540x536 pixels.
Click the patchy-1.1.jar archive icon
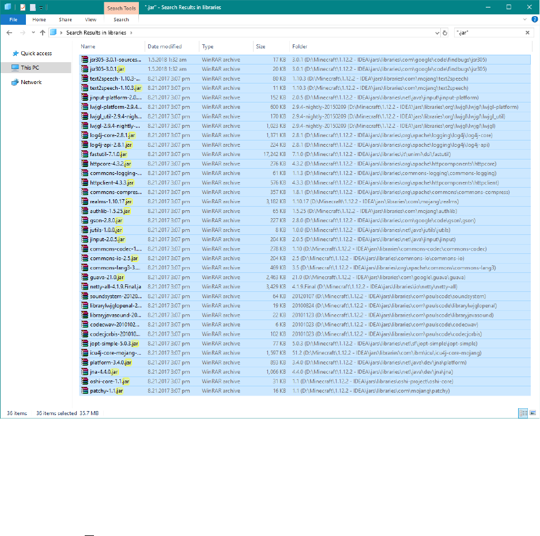(84, 391)
